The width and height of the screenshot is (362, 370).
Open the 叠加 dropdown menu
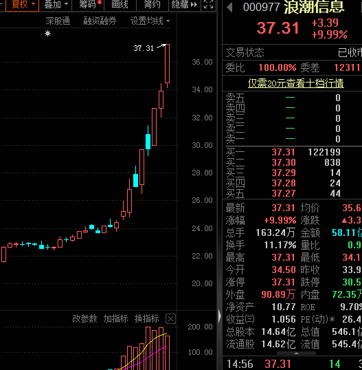(56, 5)
